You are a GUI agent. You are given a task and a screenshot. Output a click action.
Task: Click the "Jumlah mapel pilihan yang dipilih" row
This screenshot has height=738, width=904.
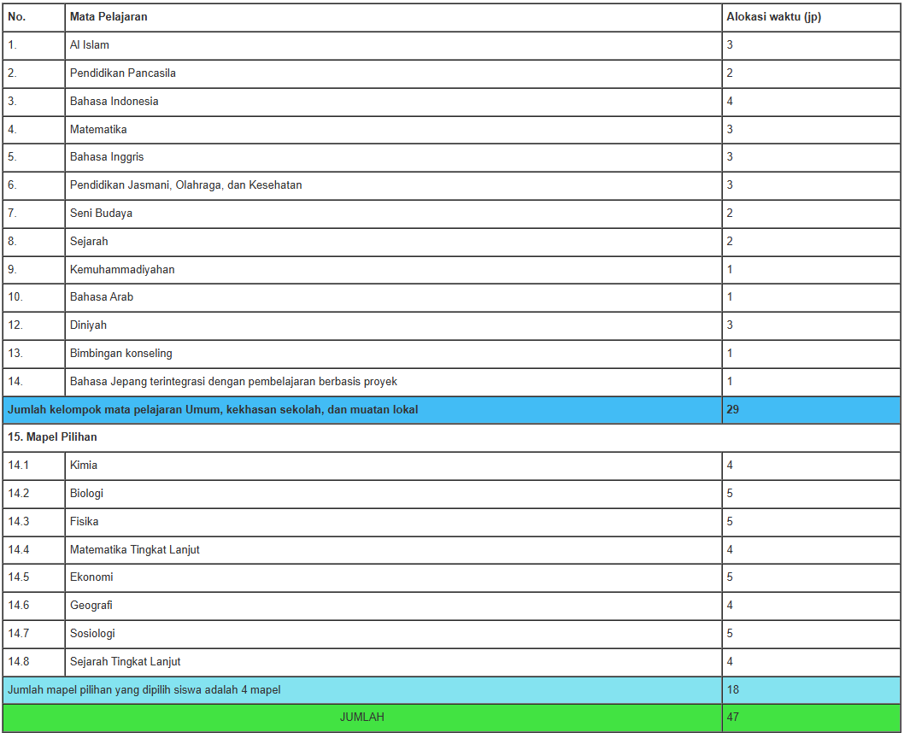[x=144, y=690]
